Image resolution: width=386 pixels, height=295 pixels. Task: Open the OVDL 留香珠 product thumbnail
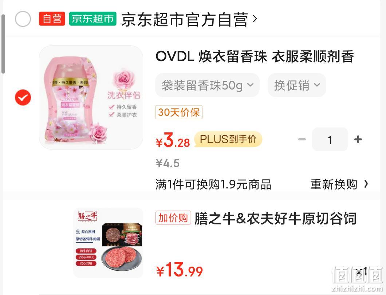click(91, 97)
